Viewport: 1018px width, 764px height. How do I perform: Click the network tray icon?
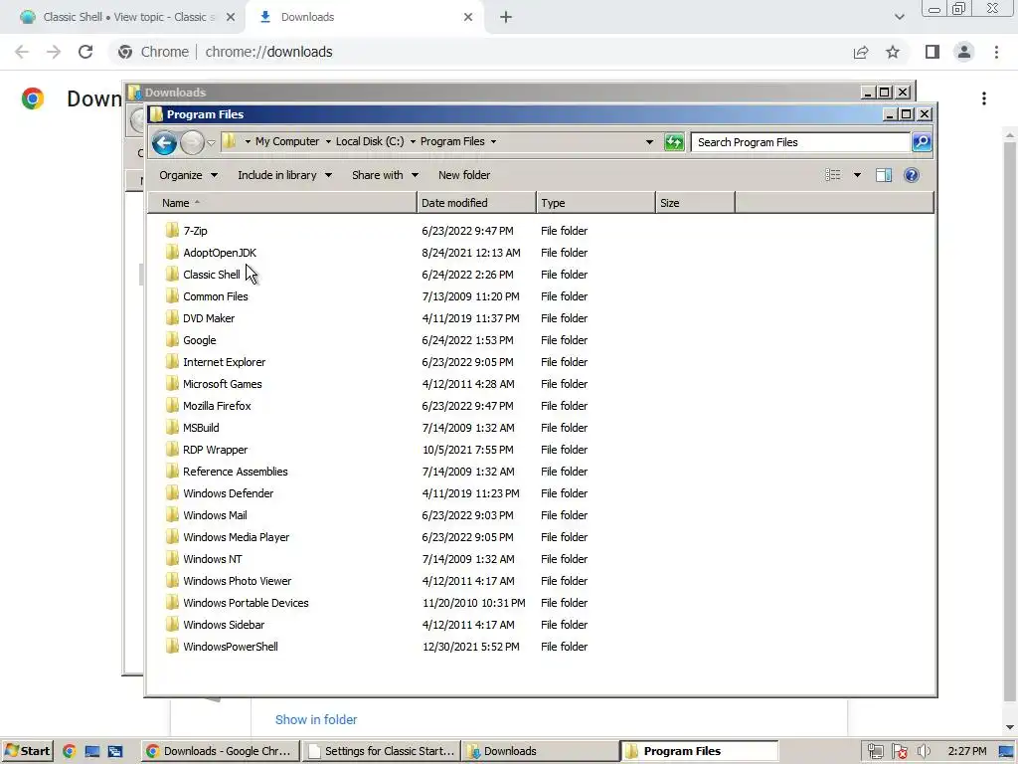(x=875, y=751)
